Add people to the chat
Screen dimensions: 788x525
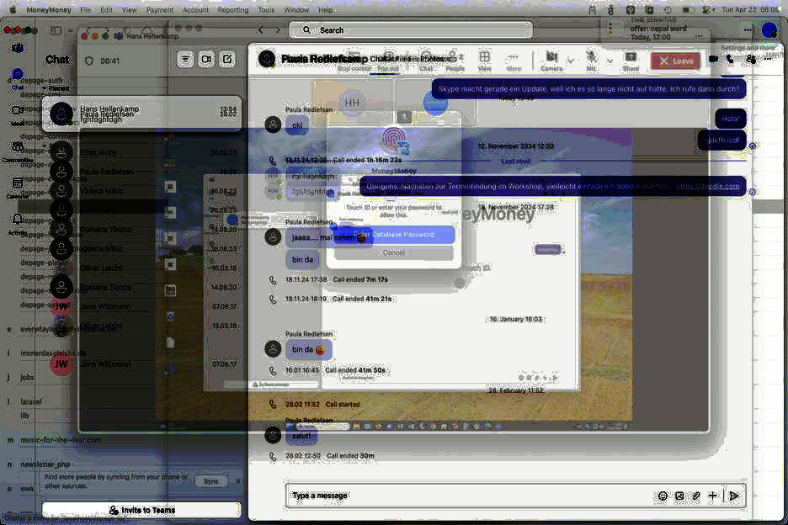pyautogui.click(x=751, y=59)
